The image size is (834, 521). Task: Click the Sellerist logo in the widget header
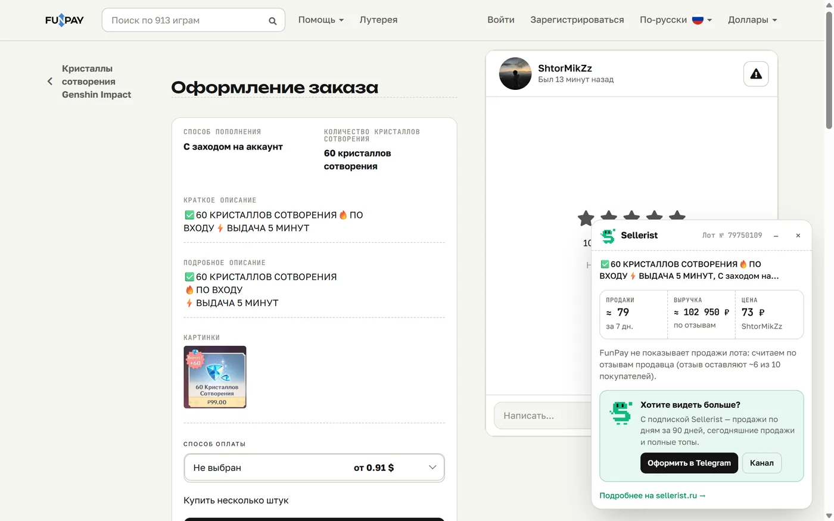coord(608,236)
